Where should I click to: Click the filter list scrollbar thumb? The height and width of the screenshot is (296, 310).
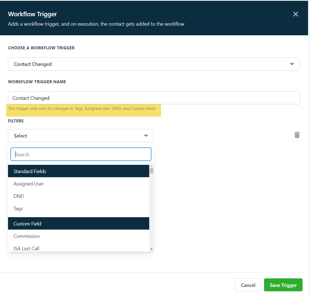pyautogui.click(x=151, y=171)
